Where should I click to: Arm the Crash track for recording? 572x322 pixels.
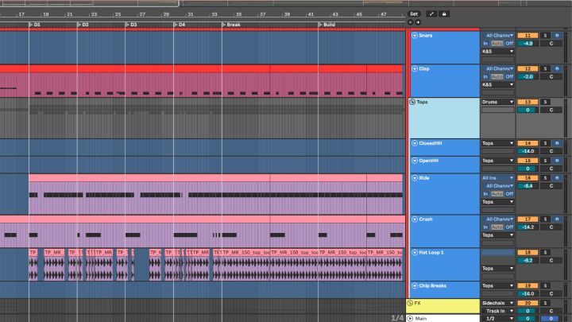tap(557, 219)
